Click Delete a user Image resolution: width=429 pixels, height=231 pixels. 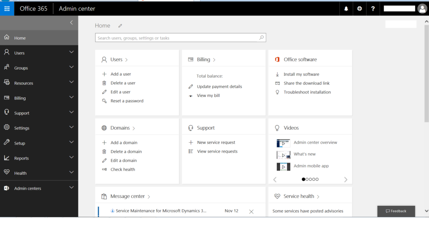click(123, 83)
